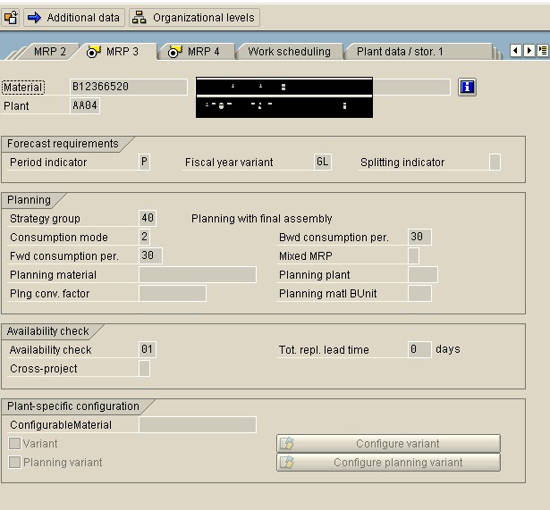Click the Consumption mode field
This screenshot has width=550, height=510.
(144, 237)
